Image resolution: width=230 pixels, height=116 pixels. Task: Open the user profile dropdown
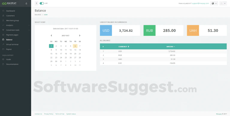click(223, 3)
